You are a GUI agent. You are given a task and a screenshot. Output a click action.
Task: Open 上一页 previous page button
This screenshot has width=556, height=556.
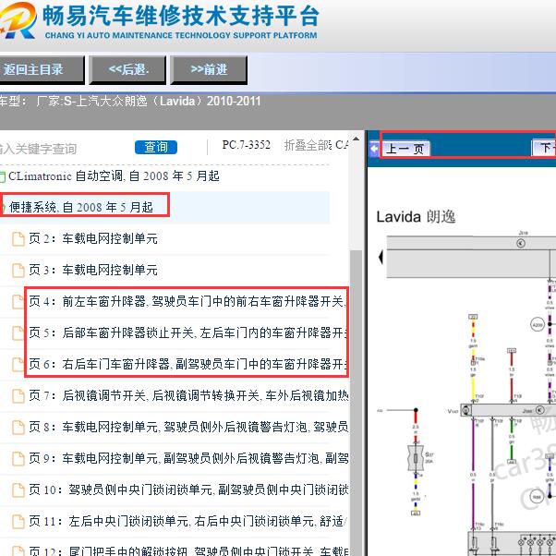click(405, 148)
